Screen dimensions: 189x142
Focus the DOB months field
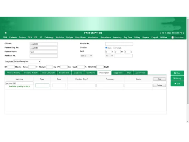pyautogui.click(x=118, y=52)
